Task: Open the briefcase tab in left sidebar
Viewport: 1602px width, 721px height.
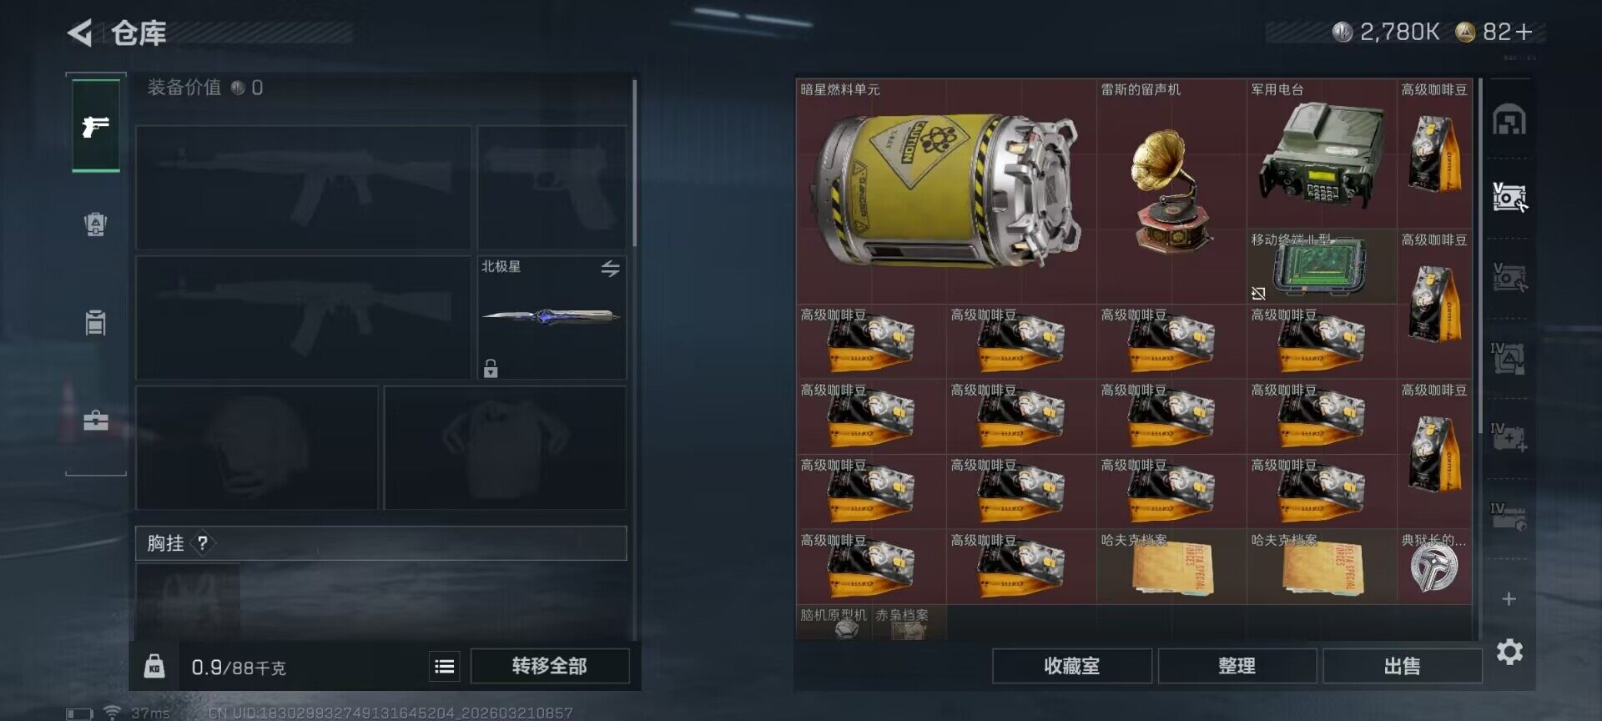Action: pos(96,420)
